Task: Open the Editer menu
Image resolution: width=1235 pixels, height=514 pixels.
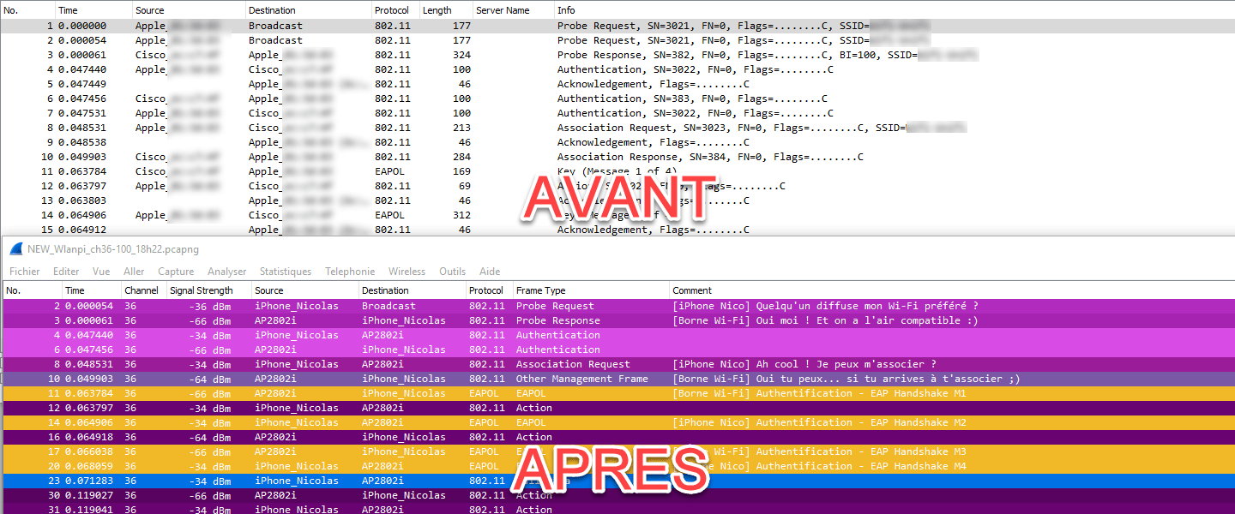Action: tap(66, 272)
